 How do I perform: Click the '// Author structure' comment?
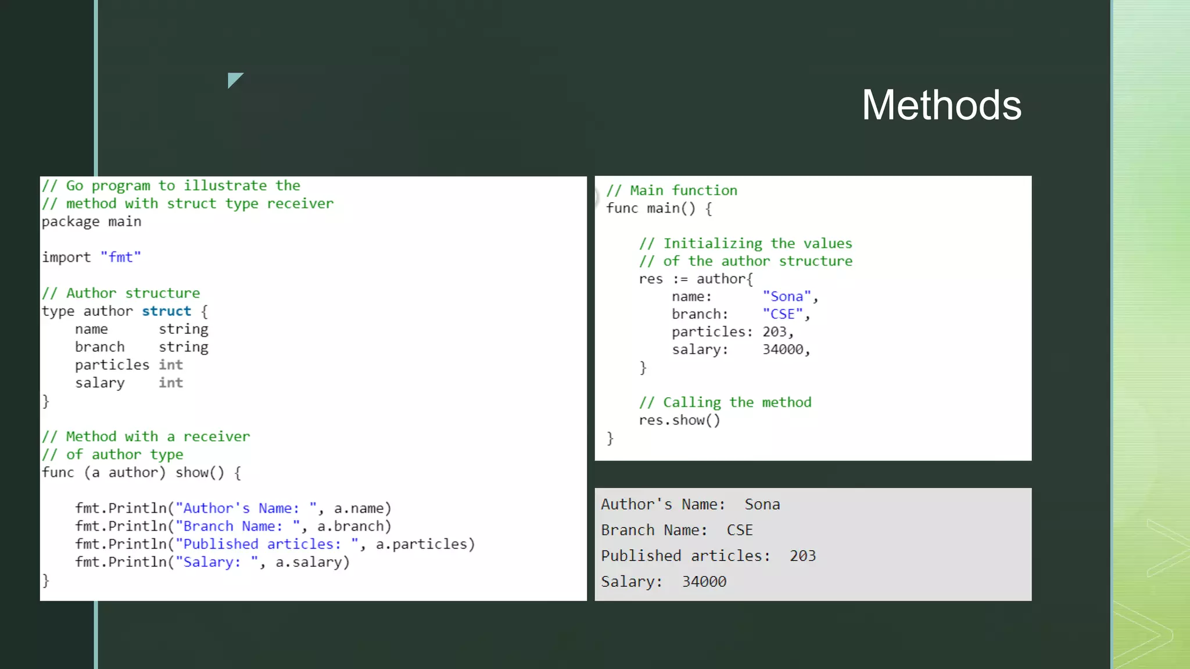pyautogui.click(x=121, y=293)
